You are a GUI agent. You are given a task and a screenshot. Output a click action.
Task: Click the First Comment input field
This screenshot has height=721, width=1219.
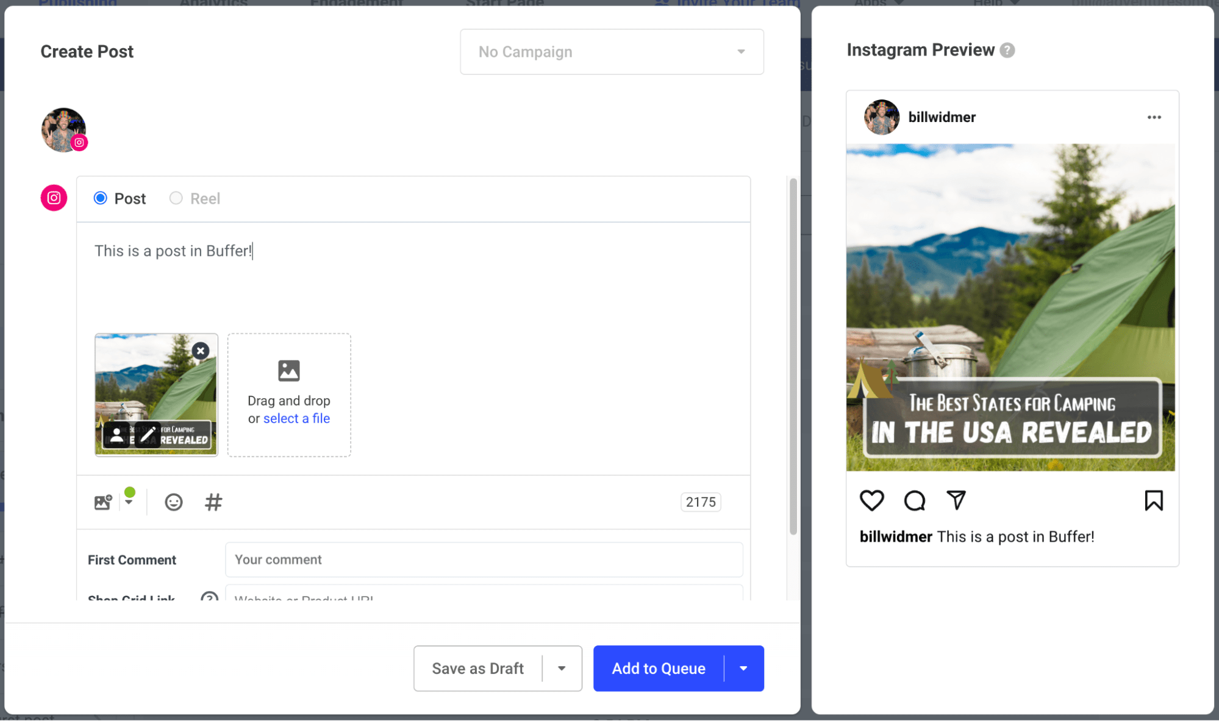pyautogui.click(x=483, y=559)
